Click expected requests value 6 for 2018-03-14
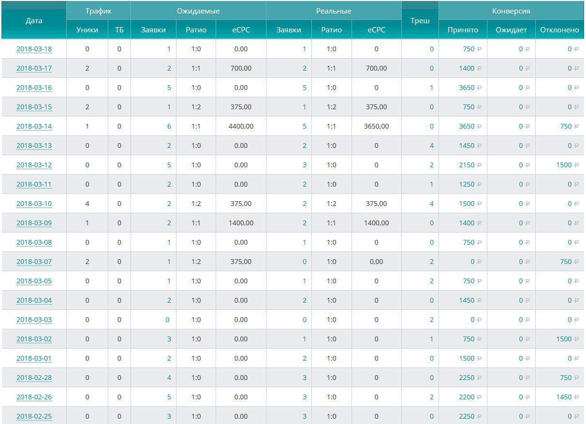 point(169,126)
